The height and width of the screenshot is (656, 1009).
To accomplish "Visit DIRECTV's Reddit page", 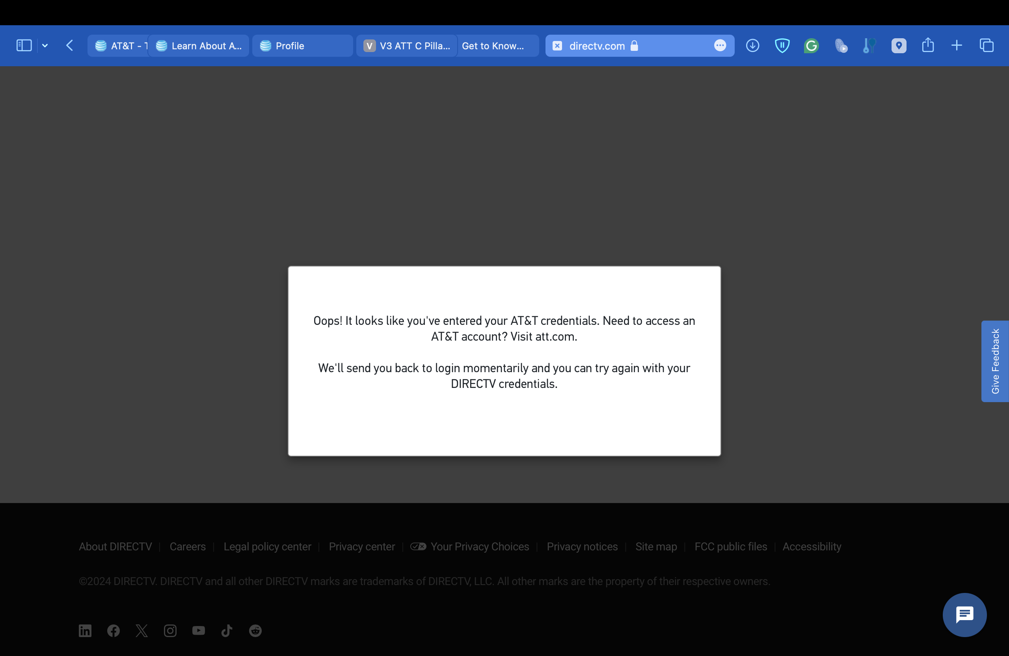I will 255,630.
